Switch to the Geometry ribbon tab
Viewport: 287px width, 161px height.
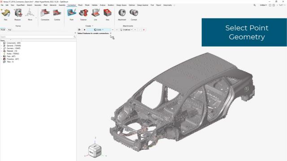tap(38, 5)
